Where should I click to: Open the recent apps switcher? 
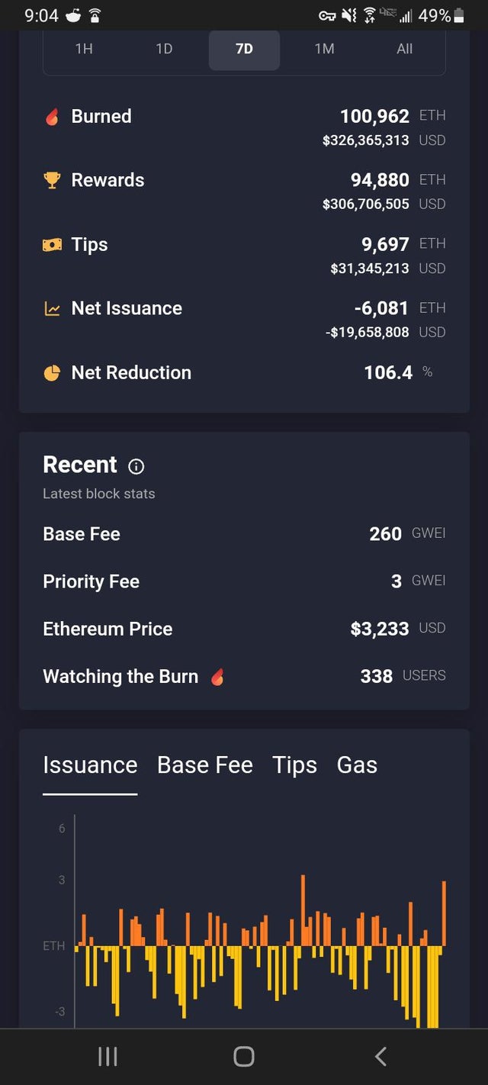108,1056
